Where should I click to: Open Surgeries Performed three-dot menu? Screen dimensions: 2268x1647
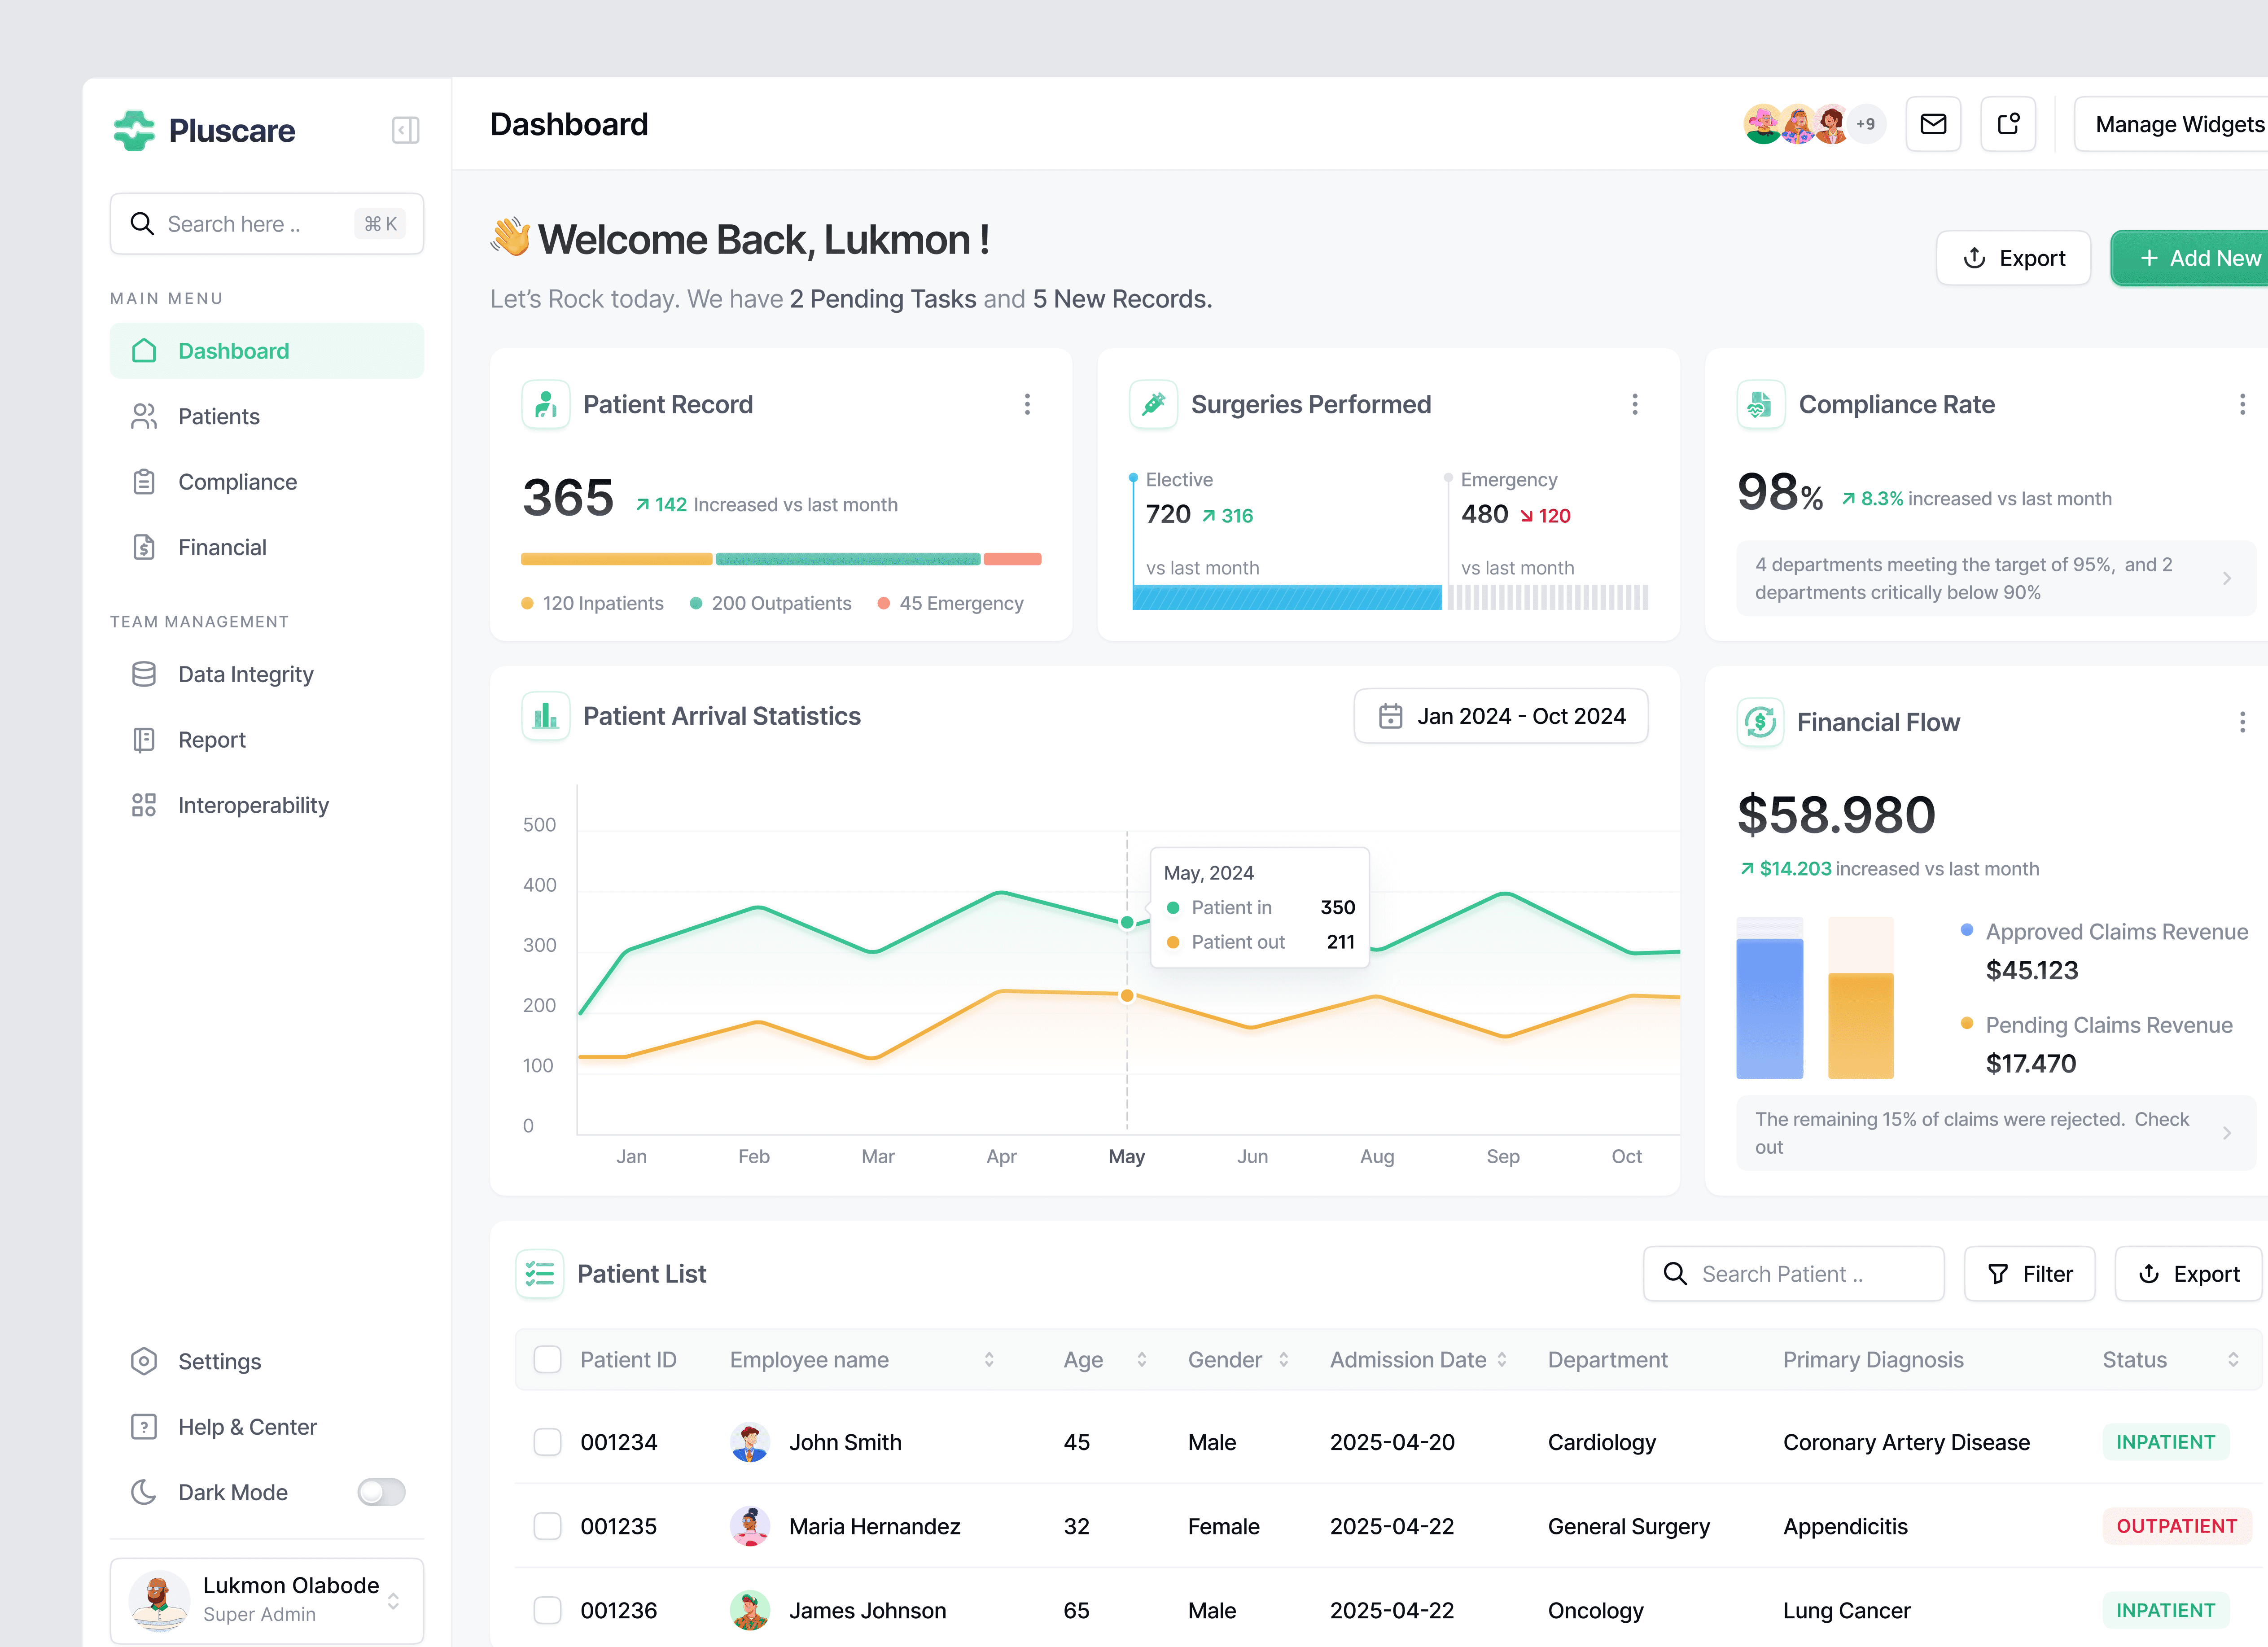1635,404
